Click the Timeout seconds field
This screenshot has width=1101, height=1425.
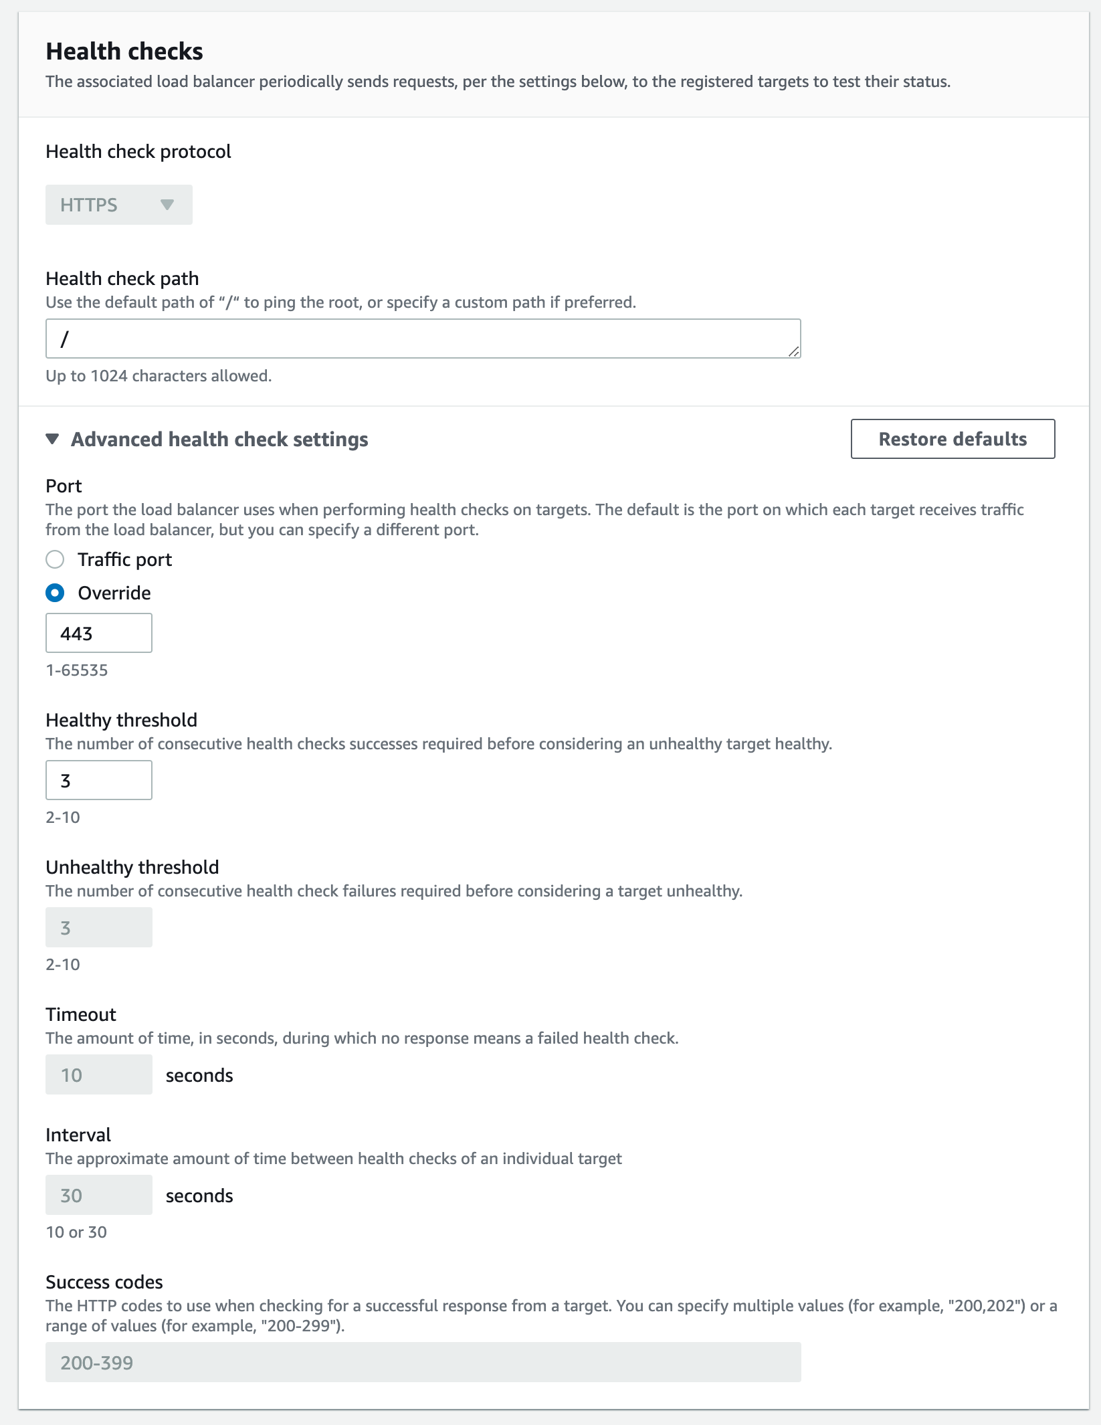pos(98,1074)
